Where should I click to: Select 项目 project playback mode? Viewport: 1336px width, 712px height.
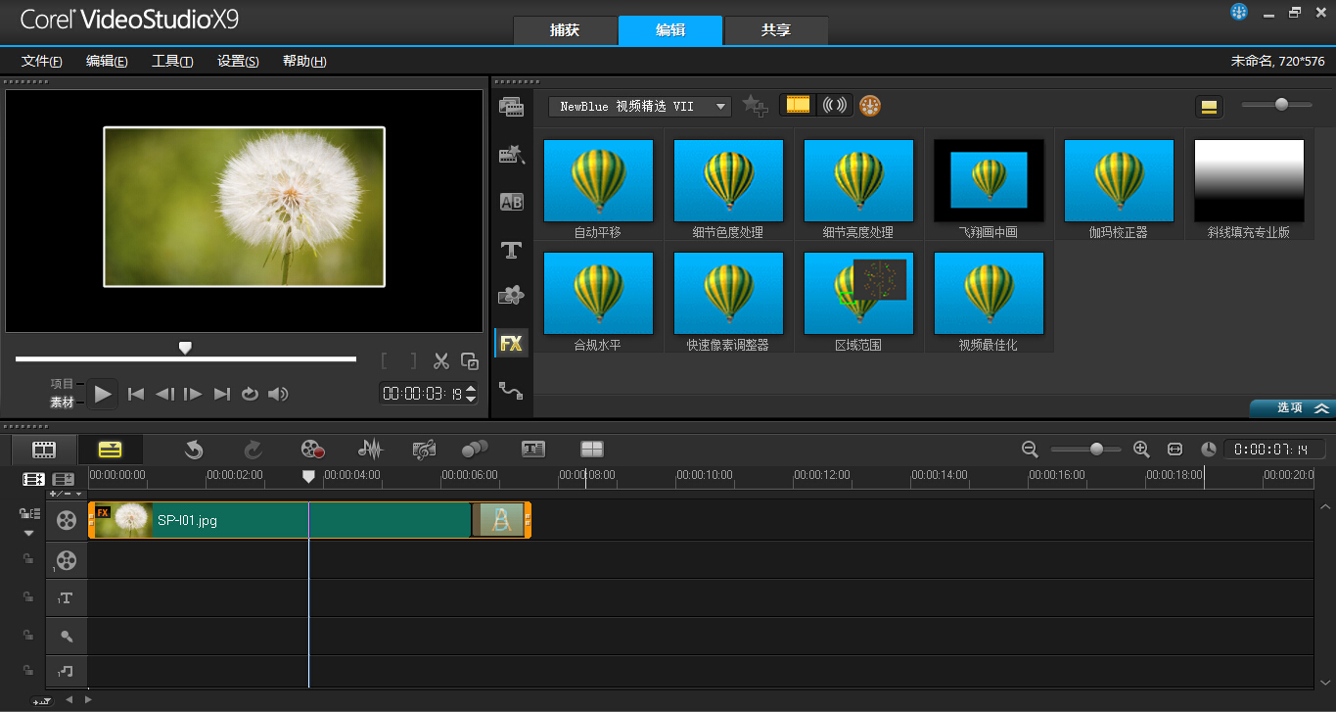[63, 384]
